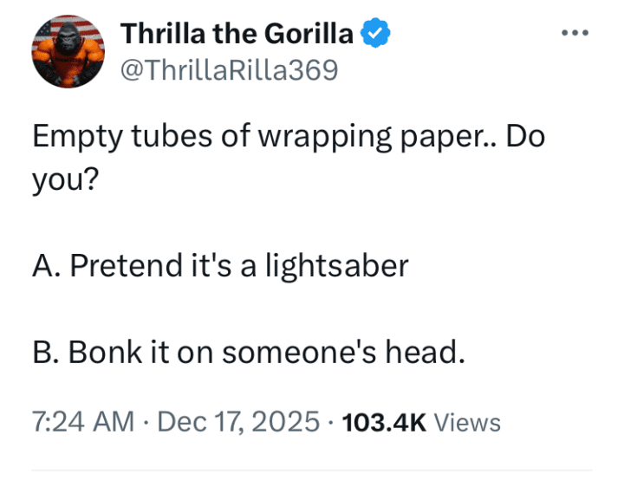Screen dimensions: 624x487
Task: Open the three-dot More options menu
Action: click(x=575, y=34)
